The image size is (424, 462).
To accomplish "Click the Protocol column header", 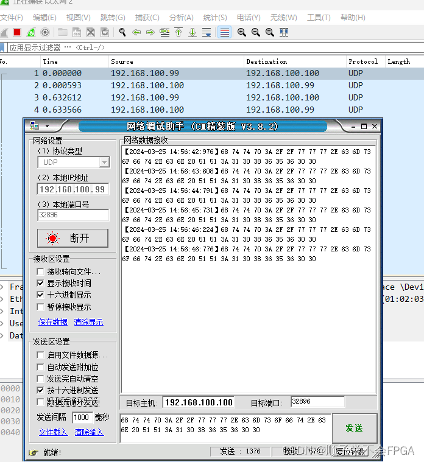I will click(x=366, y=61).
